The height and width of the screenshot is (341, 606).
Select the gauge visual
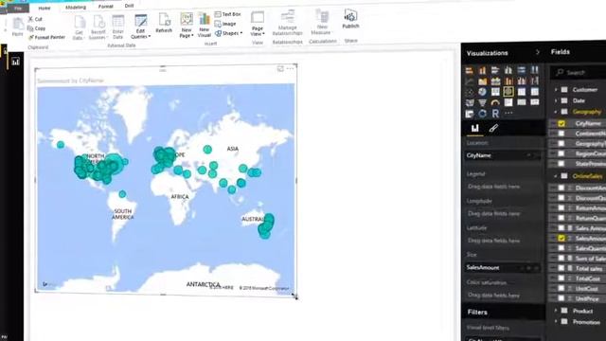pos(495,102)
